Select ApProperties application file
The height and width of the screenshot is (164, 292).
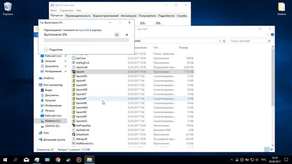coord(83,126)
